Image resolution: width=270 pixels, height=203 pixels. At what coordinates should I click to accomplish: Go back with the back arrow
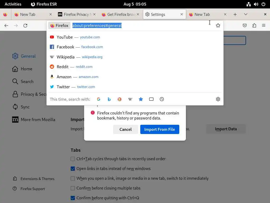coord(6,26)
